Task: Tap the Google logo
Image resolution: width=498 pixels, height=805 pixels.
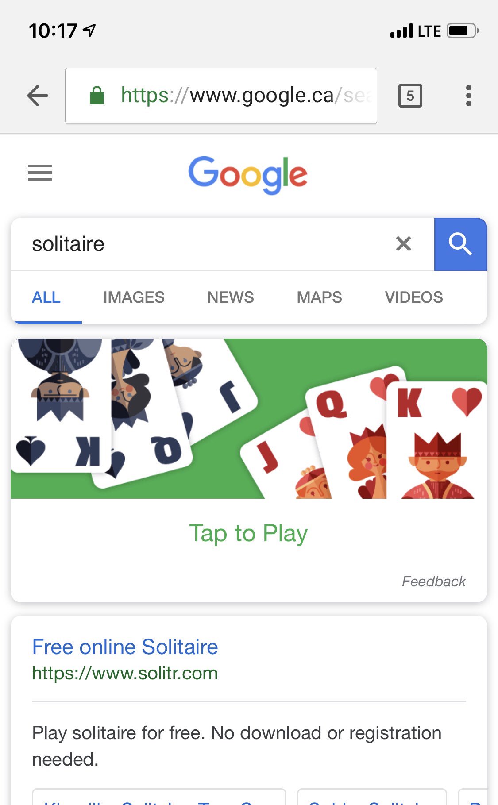Action: pos(248,175)
